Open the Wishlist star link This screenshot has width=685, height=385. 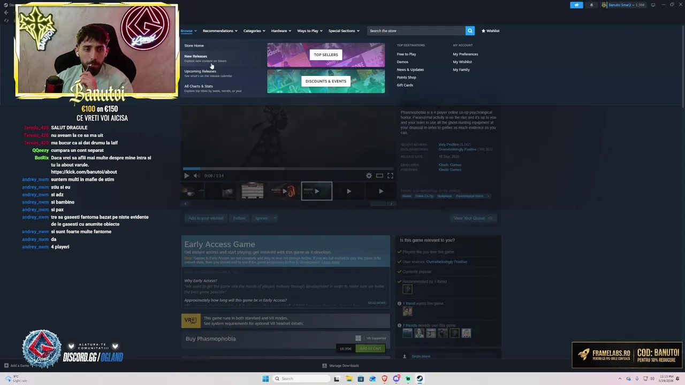coord(491,30)
